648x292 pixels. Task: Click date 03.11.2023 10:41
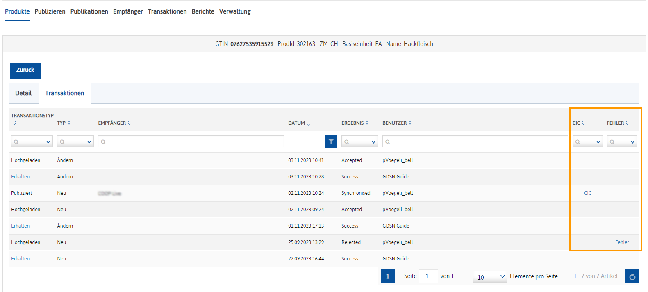coord(306,160)
